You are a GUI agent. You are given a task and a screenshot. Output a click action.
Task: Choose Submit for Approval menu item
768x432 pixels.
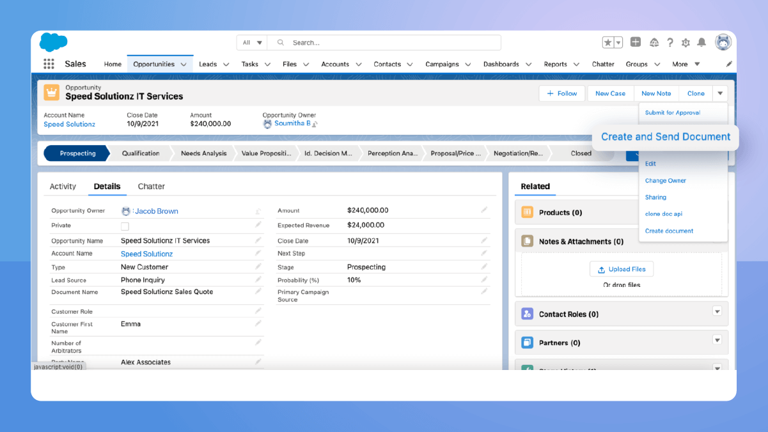673,112
